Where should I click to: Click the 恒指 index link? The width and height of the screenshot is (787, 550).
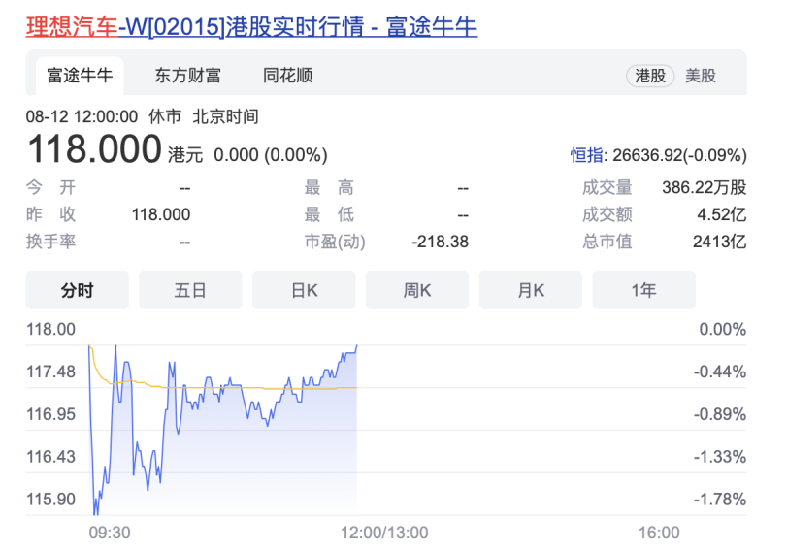[587, 155]
